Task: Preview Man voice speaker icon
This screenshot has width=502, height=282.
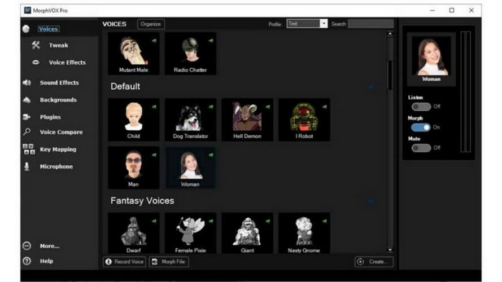Action: [x=154, y=155]
